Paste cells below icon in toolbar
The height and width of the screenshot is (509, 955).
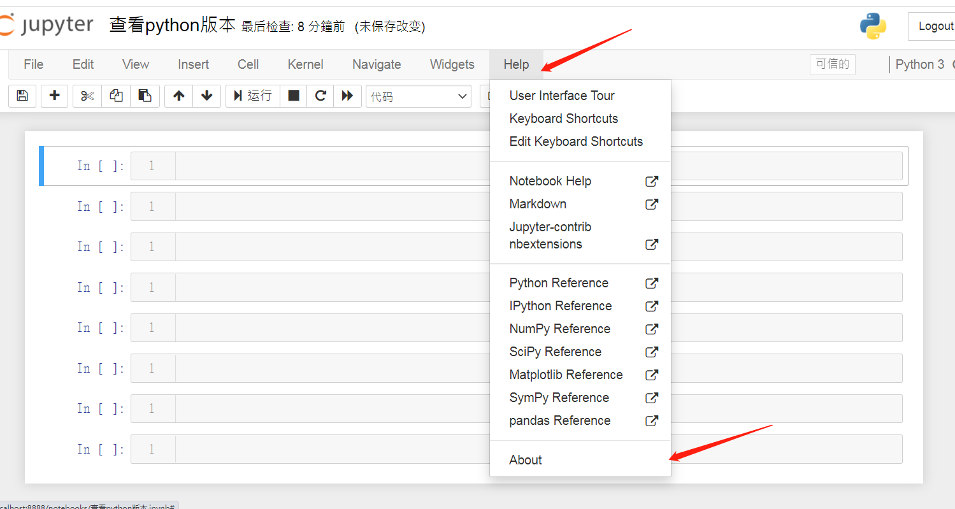click(x=145, y=96)
